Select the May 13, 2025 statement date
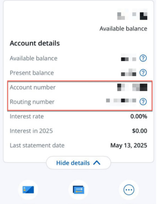 point(129,146)
